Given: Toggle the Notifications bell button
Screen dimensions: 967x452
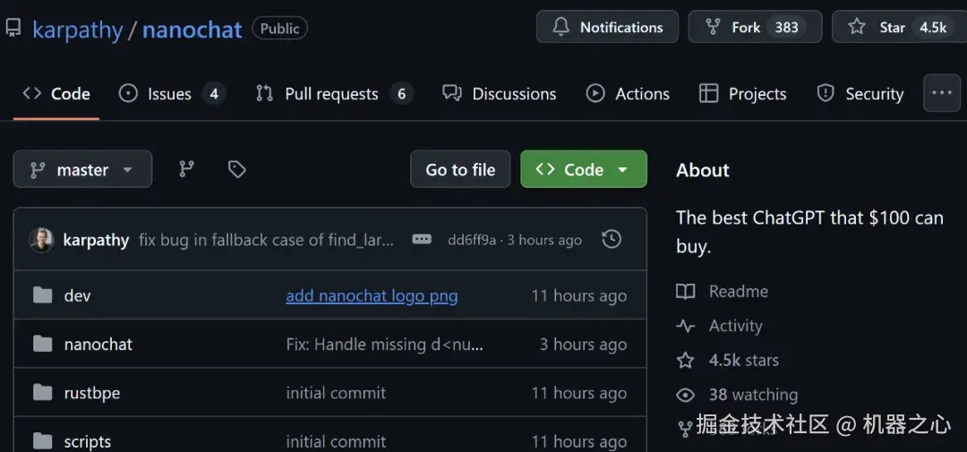Looking at the screenshot, I should [607, 27].
